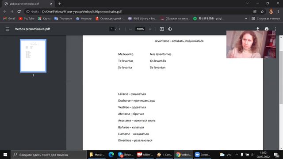Open the Обложки на заказ bookmark
The width and height of the screenshot is (283, 159).
pos(175,19)
